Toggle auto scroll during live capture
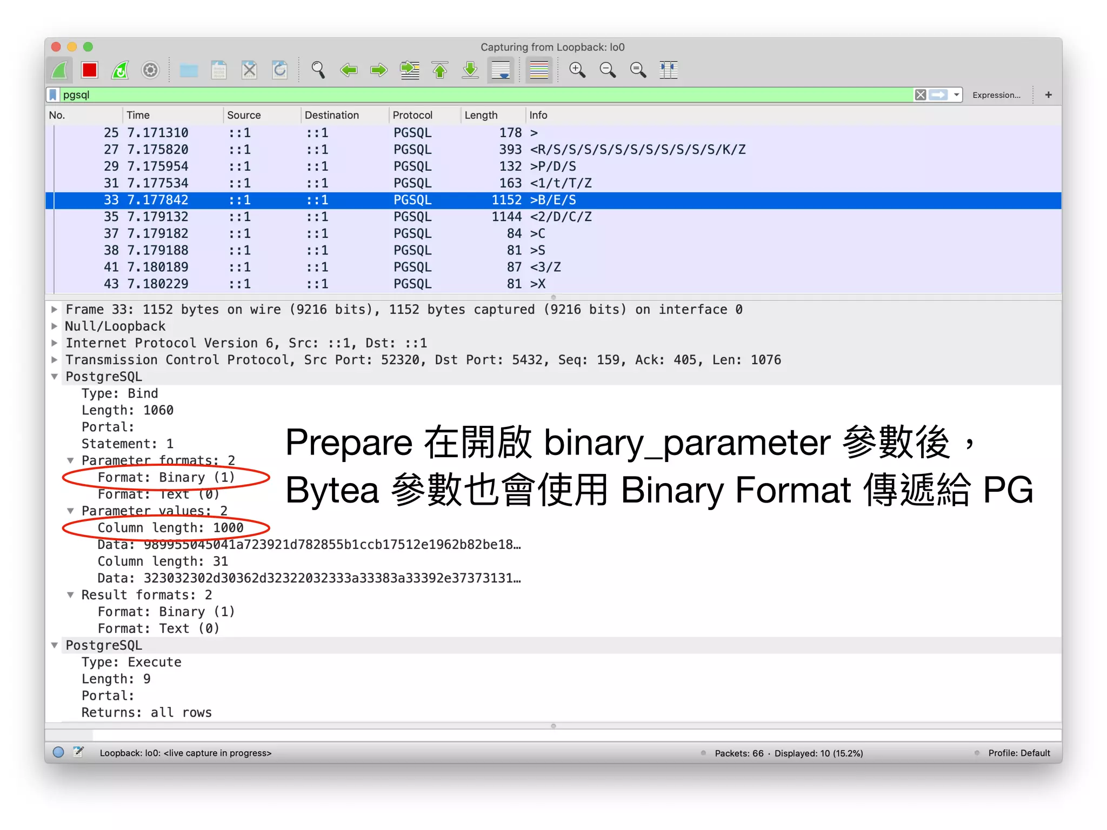The image size is (1107, 830). coord(501,70)
